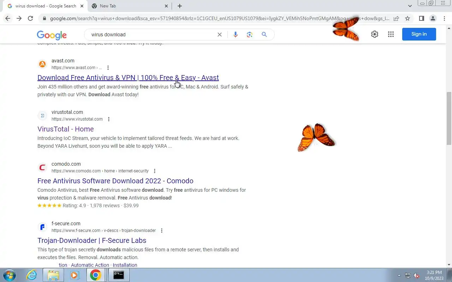Open more options for comodo.com result

(x=154, y=171)
